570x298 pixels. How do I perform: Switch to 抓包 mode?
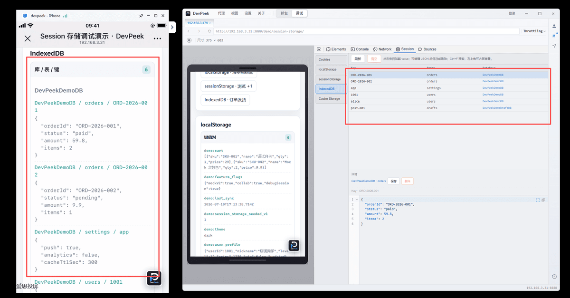pyautogui.click(x=284, y=13)
